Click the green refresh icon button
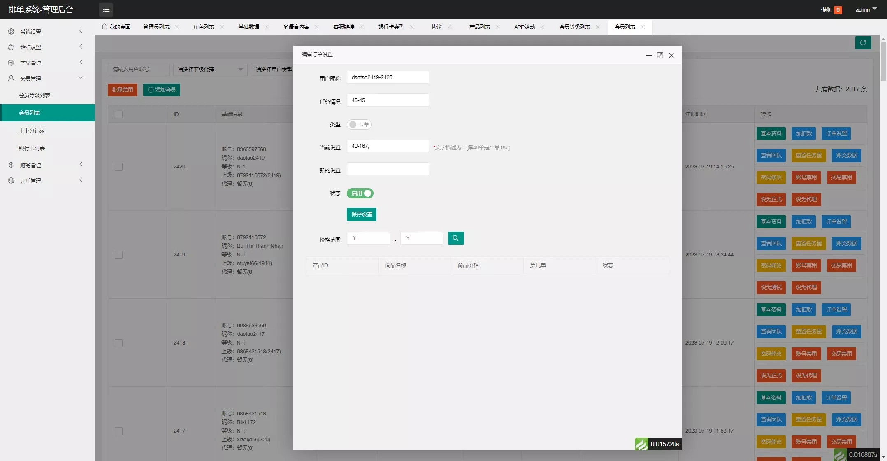887x461 pixels. click(863, 43)
